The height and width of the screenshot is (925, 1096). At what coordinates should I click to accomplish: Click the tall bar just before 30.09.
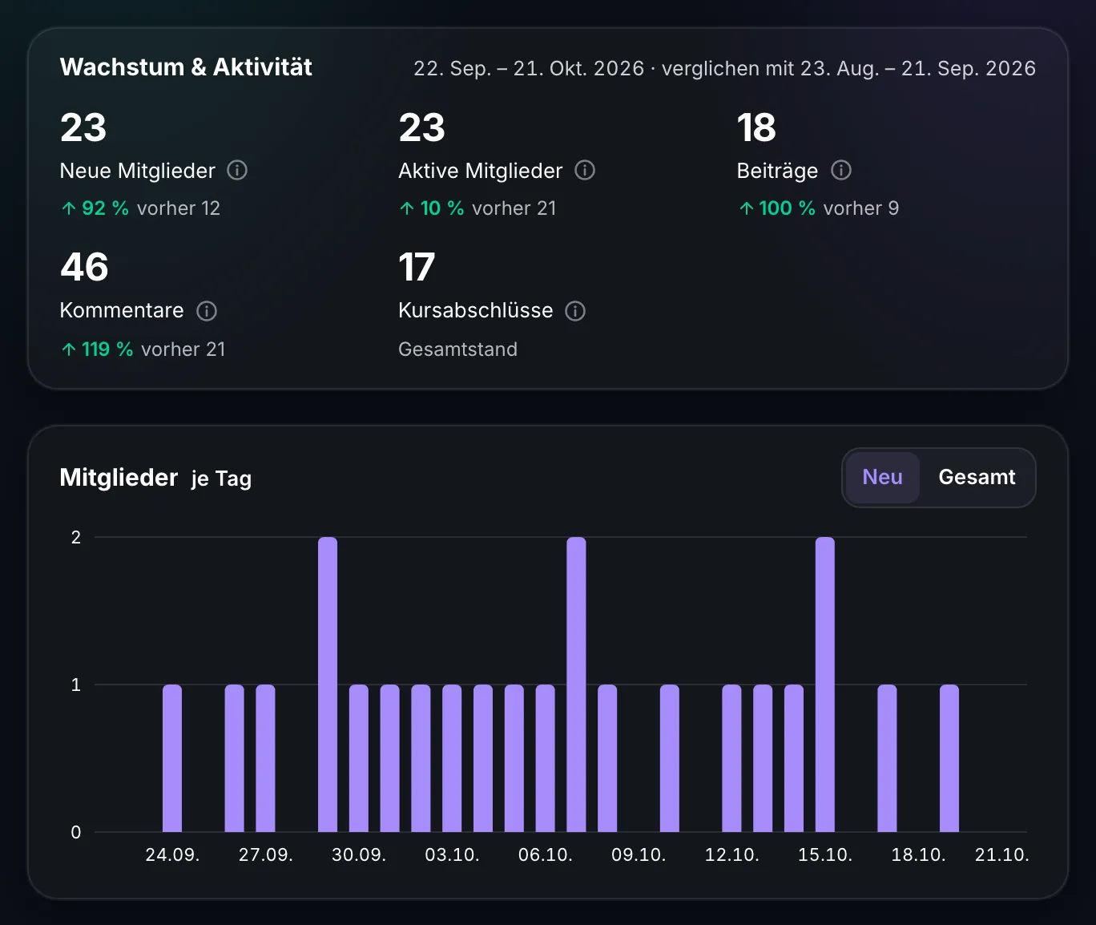(328, 685)
